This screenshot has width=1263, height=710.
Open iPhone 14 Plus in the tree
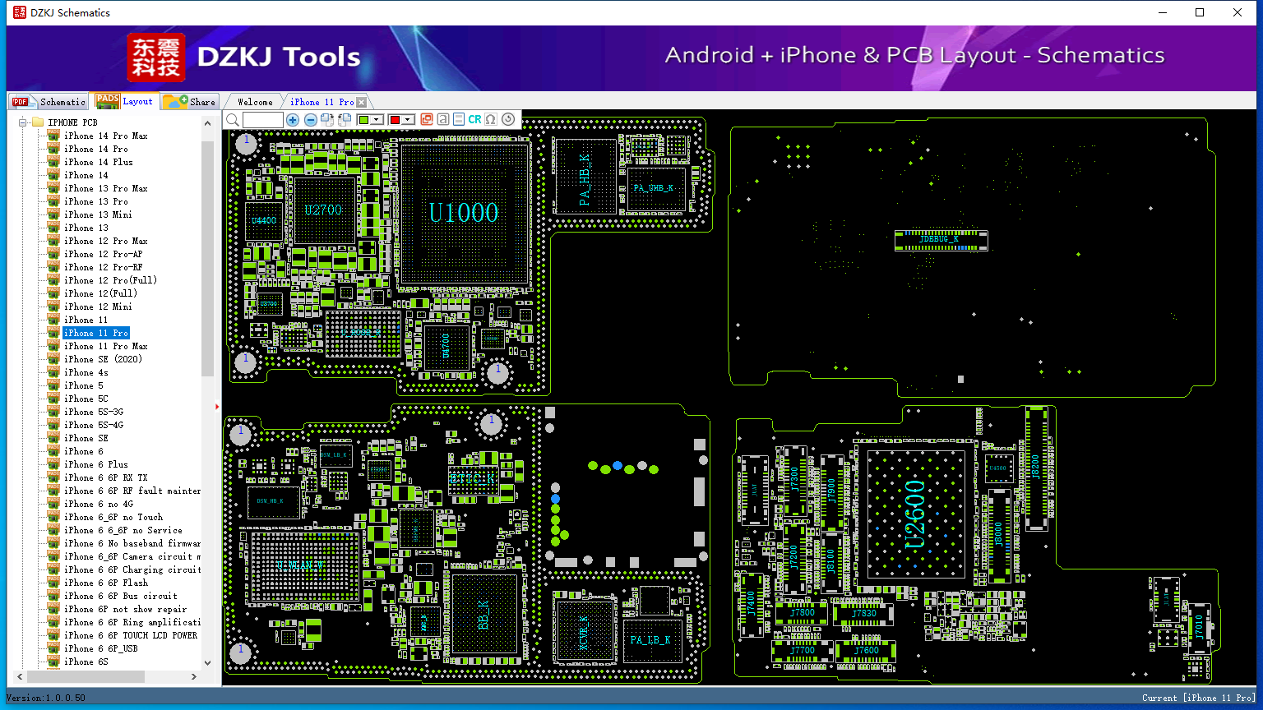99,162
